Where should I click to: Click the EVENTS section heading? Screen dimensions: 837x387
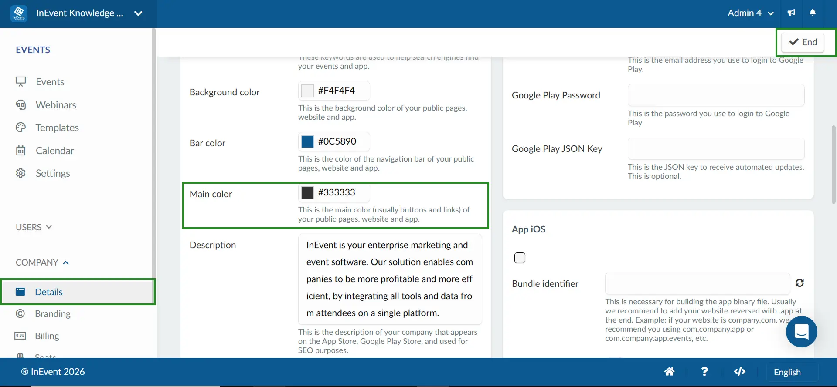click(x=33, y=50)
